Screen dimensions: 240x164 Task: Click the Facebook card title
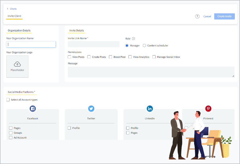click(x=33, y=119)
